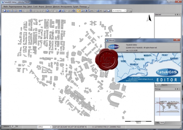Click the float icon of the Selected panel
Screen dimensions: 183x130
176,15
